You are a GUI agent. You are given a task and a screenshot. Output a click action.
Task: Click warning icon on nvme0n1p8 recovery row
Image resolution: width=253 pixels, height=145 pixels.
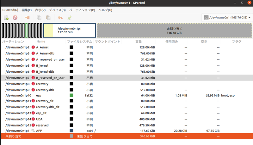coord(33,84)
